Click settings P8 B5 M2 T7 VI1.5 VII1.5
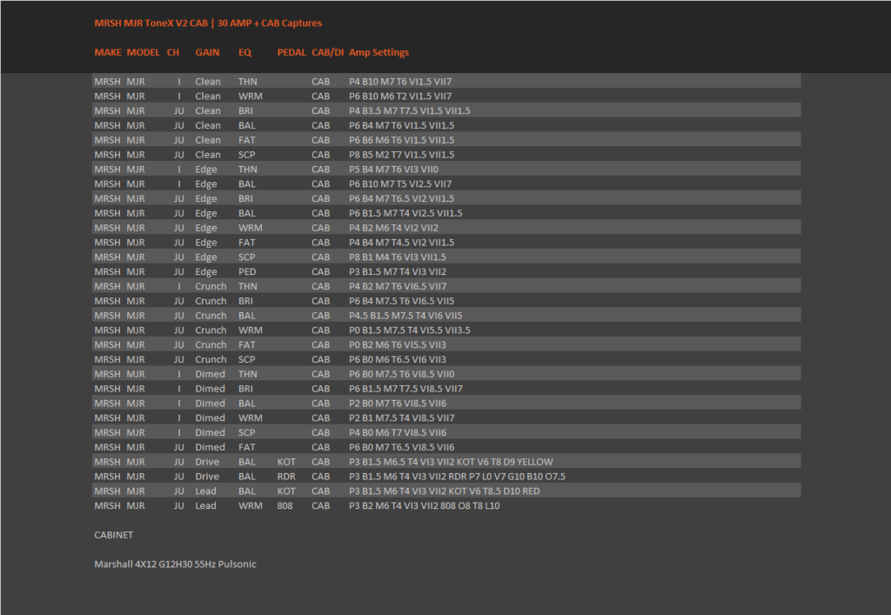 pyautogui.click(x=402, y=155)
